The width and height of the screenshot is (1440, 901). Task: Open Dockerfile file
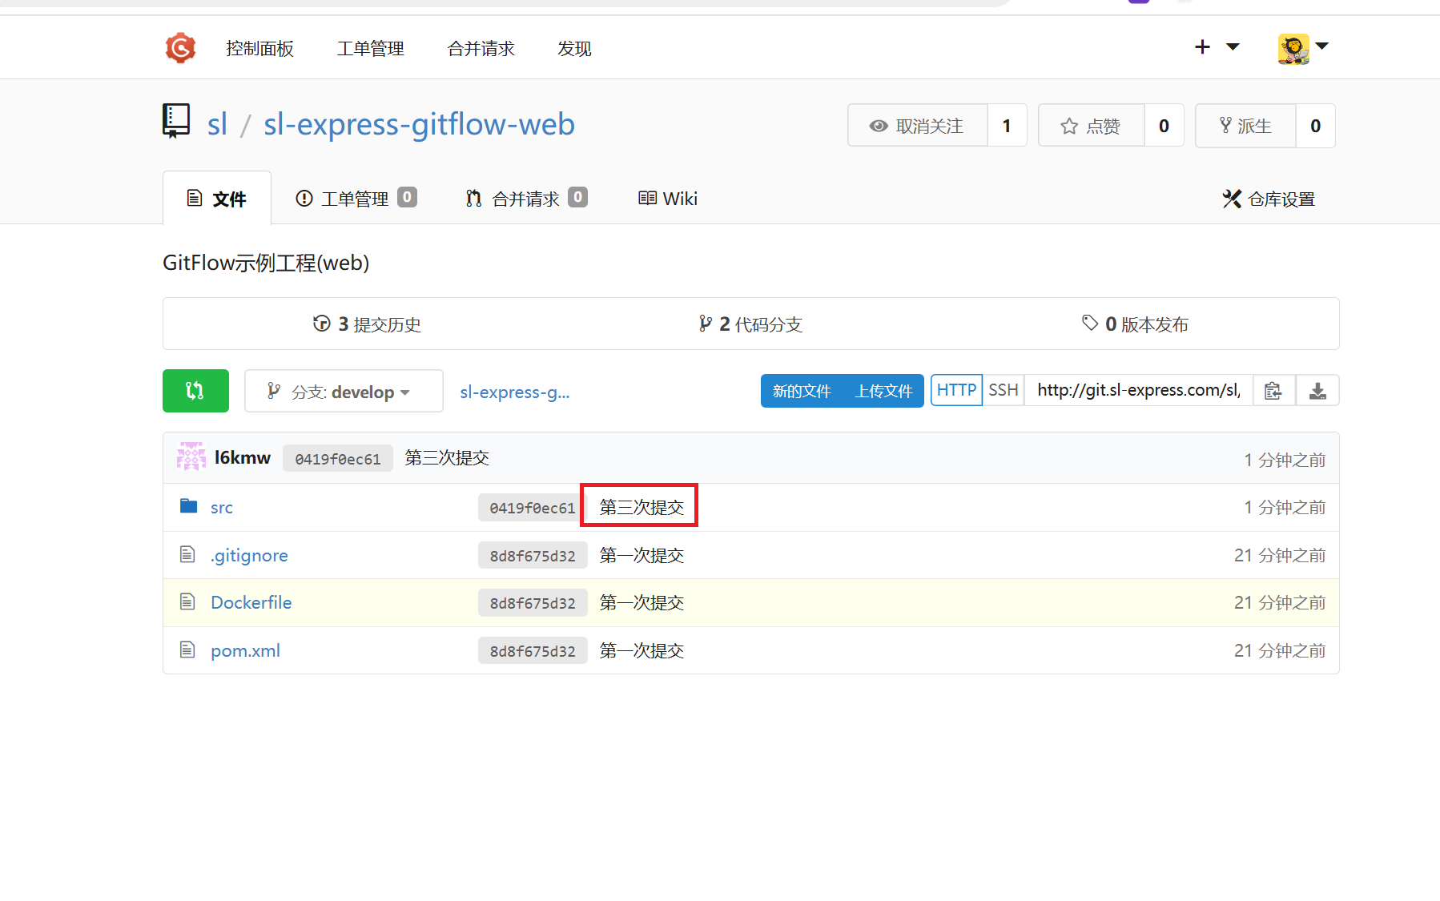pos(251,602)
